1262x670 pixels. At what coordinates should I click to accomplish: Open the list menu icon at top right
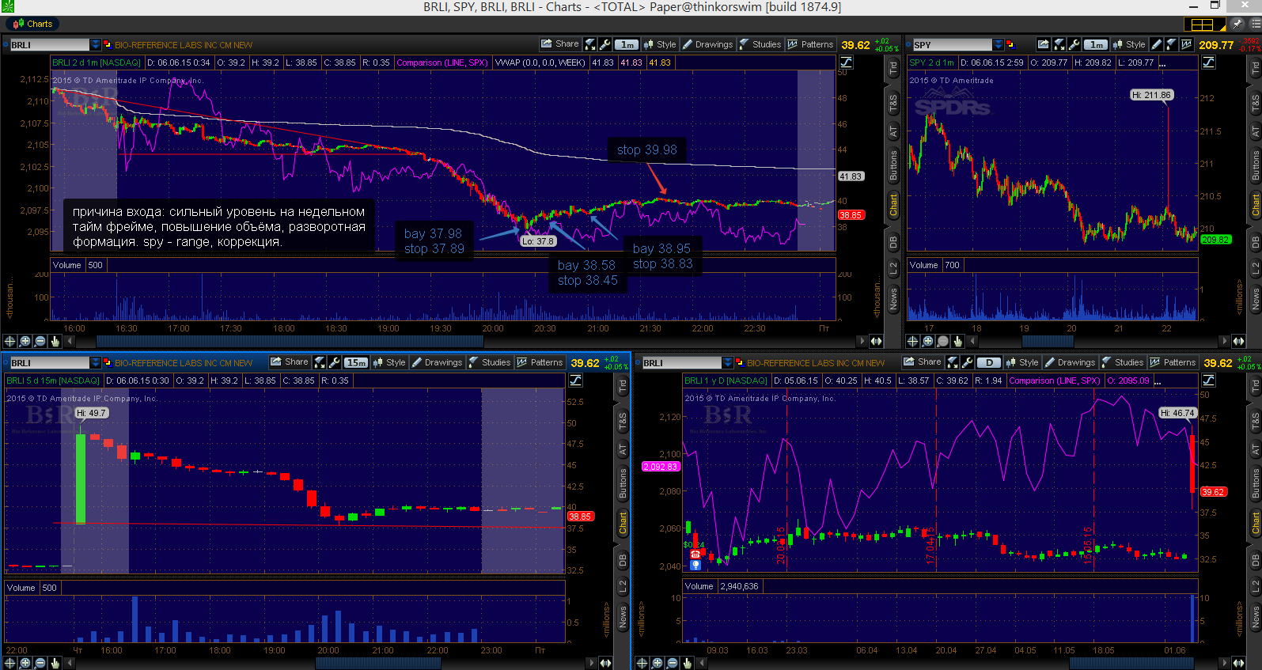[1256, 24]
